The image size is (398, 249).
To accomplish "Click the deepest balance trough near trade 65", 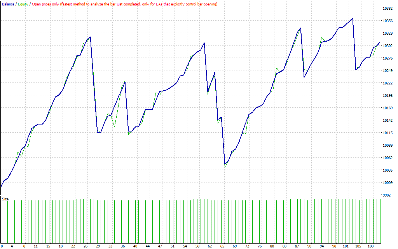I will point(225,164).
